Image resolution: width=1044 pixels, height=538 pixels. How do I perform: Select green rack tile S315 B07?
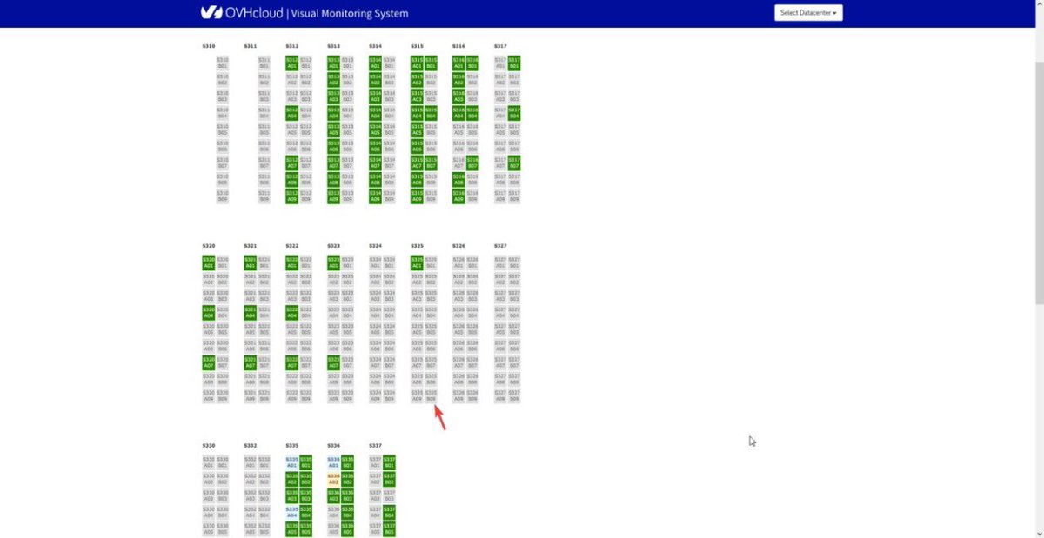pos(431,163)
